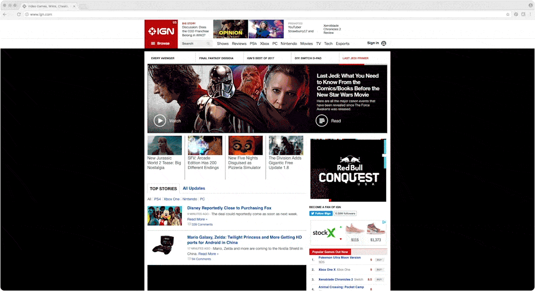
Task: Open the Nintendo nav item
Action: point(289,44)
